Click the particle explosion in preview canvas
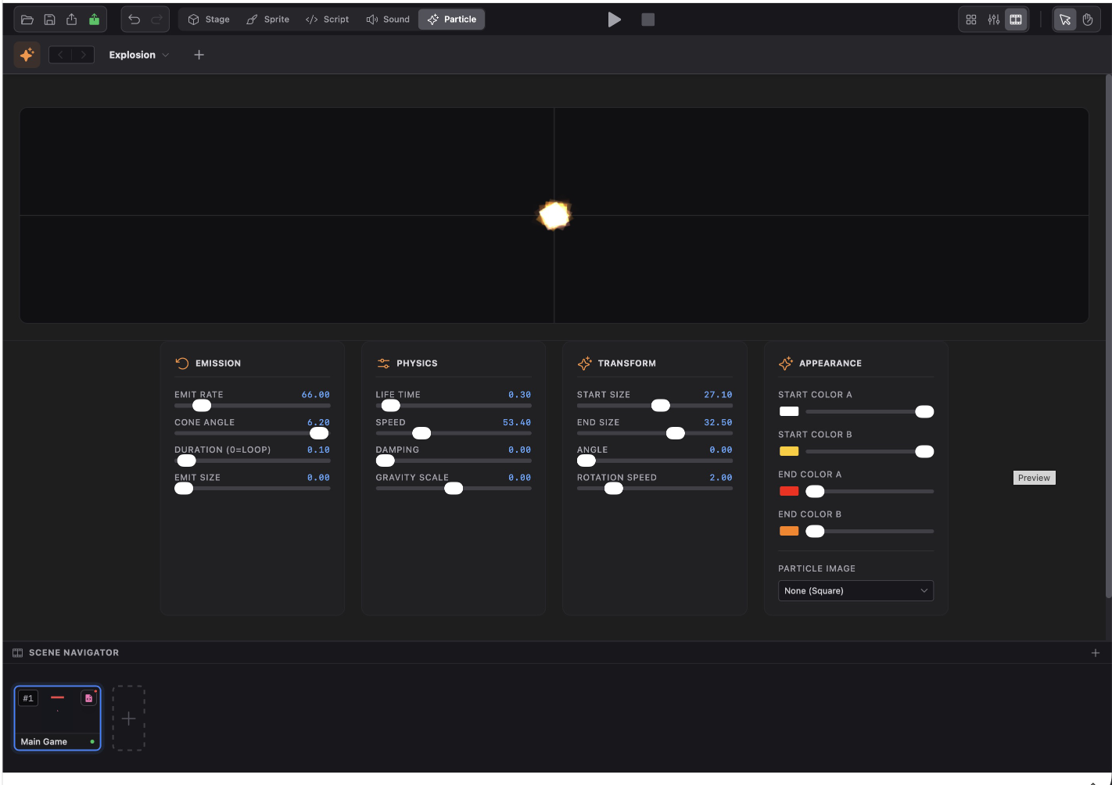The width and height of the screenshot is (1112, 785). click(x=554, y=215)
